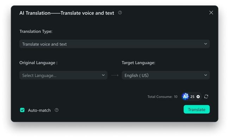Click the help icon next to Auto-match

(x=56, y=110)
